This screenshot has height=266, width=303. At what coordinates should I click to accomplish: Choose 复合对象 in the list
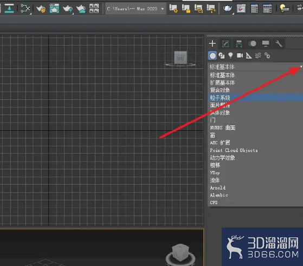click(x=255, y=90)
